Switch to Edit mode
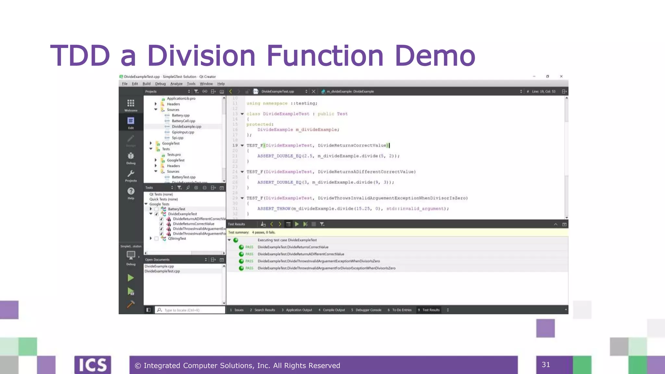665x374 pixels. pyautogui.click(x=131, y=123)
